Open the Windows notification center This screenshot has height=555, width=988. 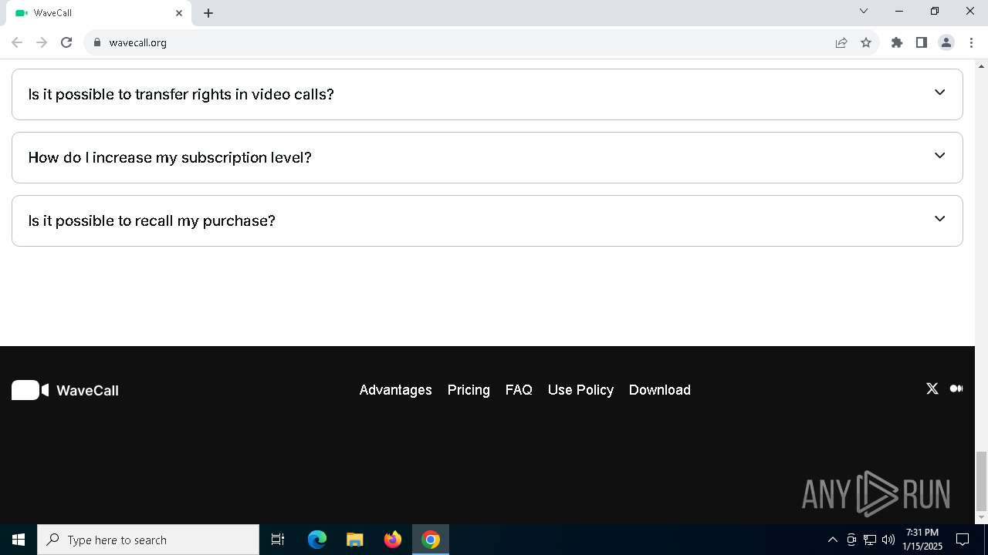[963, 540]
